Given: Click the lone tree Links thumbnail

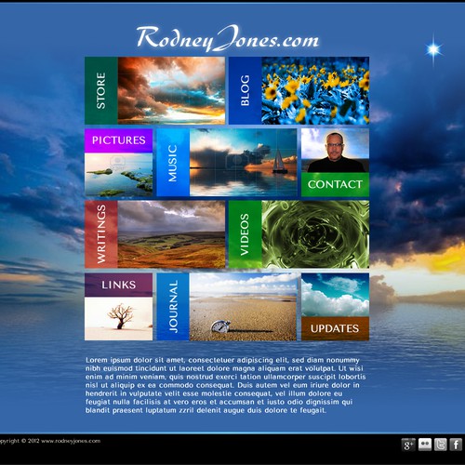Looking at the screenshot, I should (x=119, y=318).
